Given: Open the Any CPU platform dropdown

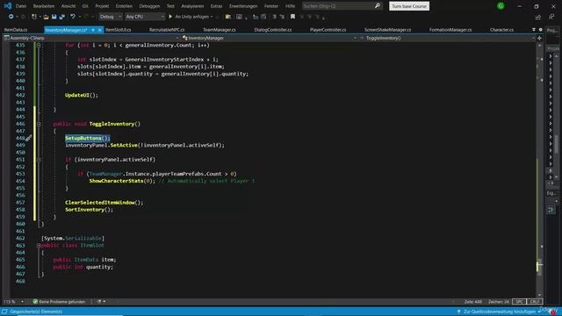Looking at the screenshot, I should click(145, 17).
